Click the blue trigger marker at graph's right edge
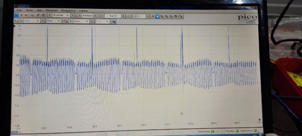 tap(260, 120)
